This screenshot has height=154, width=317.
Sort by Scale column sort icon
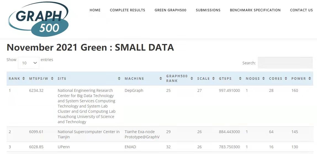[213, 79]
